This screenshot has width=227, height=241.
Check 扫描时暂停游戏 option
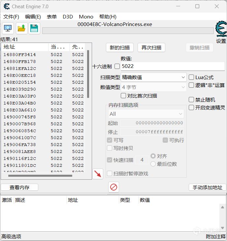coord(110,173)
